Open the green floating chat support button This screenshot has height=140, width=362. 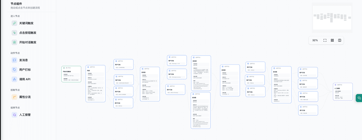(359, 98)
